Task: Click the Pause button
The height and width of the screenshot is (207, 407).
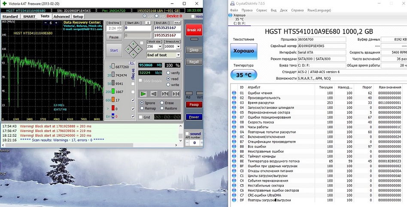Action: coord(114,37)
